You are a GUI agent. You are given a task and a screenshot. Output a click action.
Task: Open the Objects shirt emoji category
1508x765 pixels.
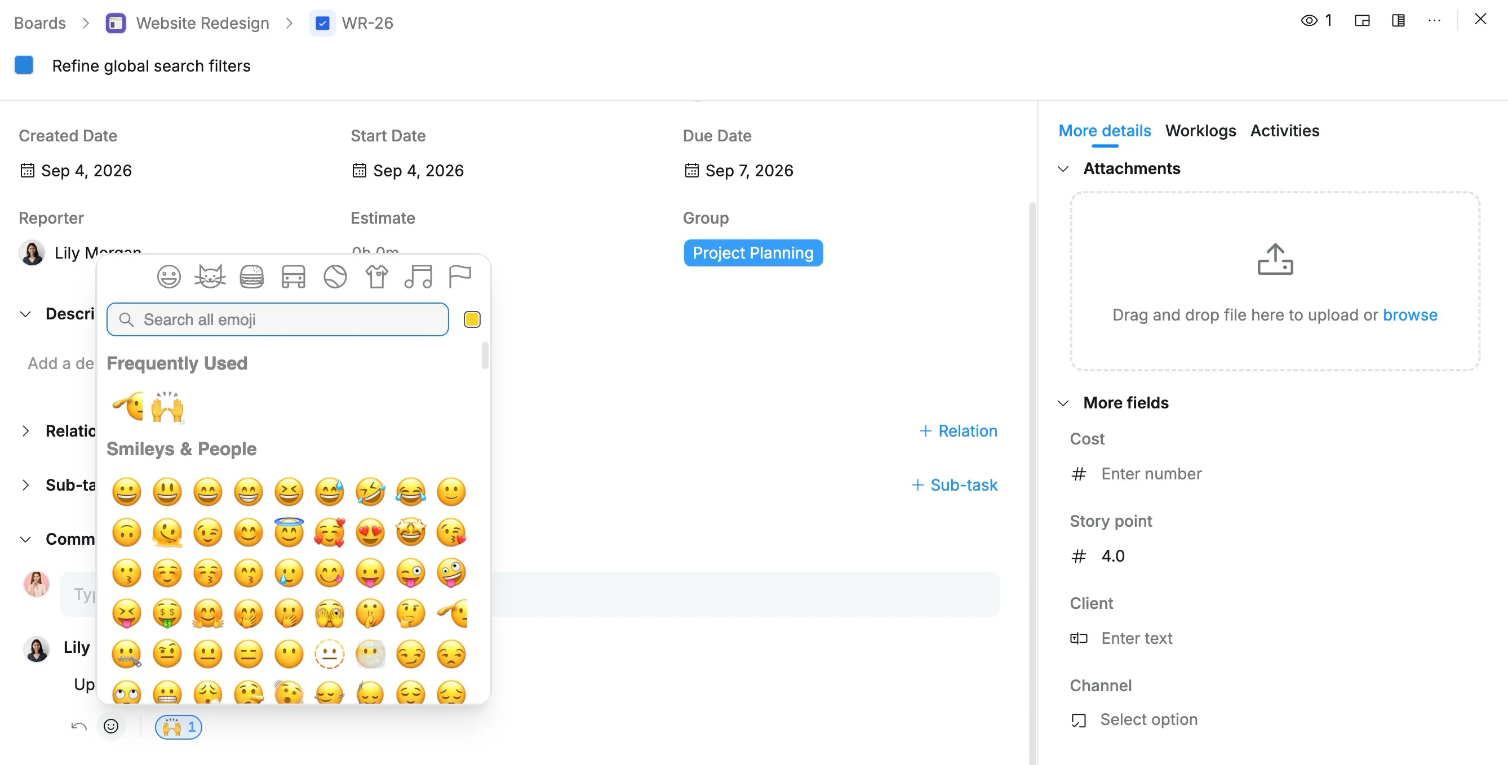click(x=377, y=276)
